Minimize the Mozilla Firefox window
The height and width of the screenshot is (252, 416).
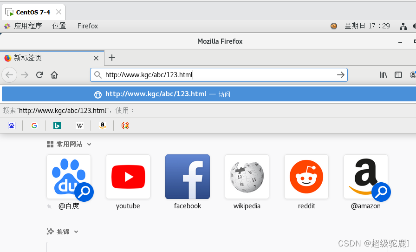click(400, 42)
